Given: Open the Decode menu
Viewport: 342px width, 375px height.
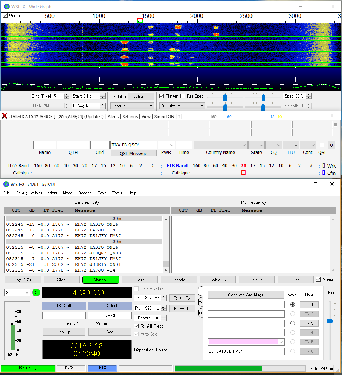Looking at the screenshot, I should pos(85,193).
